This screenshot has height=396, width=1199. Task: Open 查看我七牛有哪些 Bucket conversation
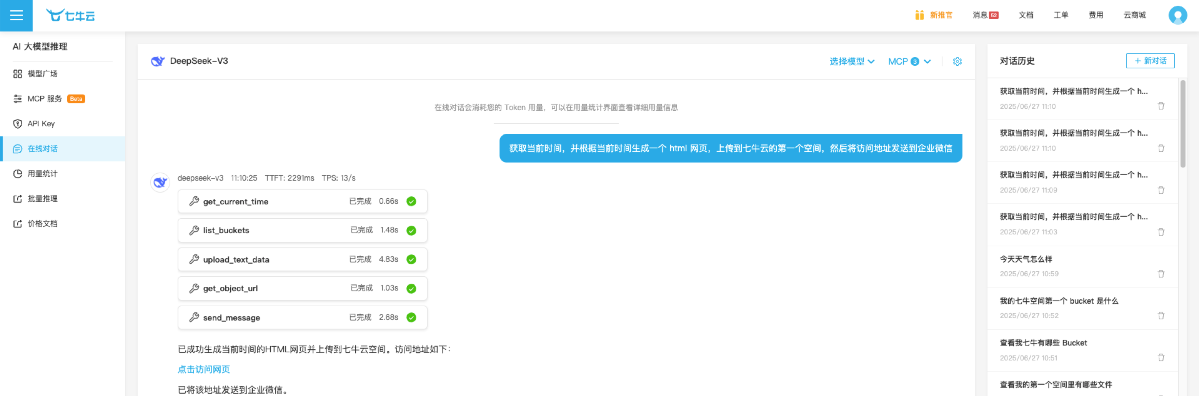1082,350
